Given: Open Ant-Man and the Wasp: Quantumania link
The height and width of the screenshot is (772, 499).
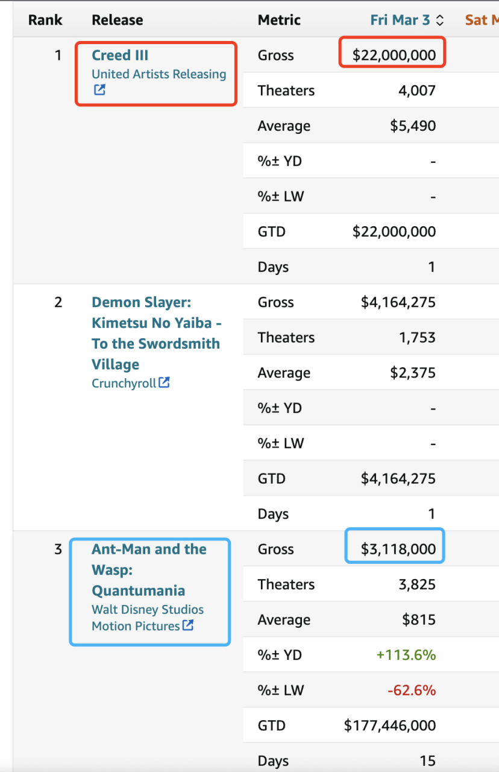Looking at the screenshot, I should coord(149,569).
